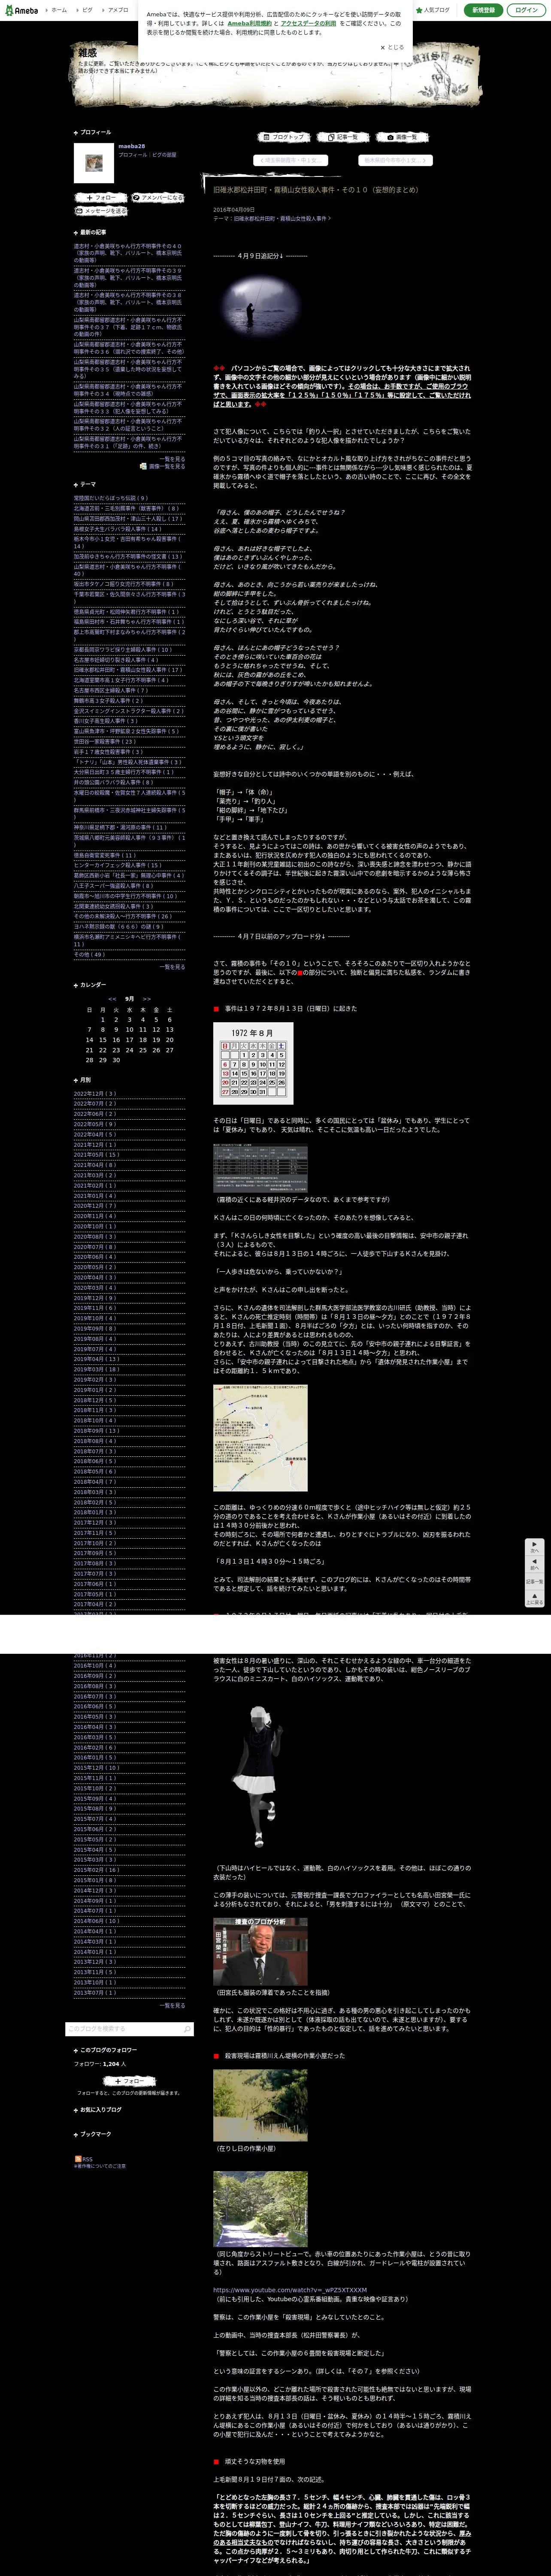This screenshot has height=2576, width=551.
Task: Open 雑感 blog title
Action: (x=88, y=52)
